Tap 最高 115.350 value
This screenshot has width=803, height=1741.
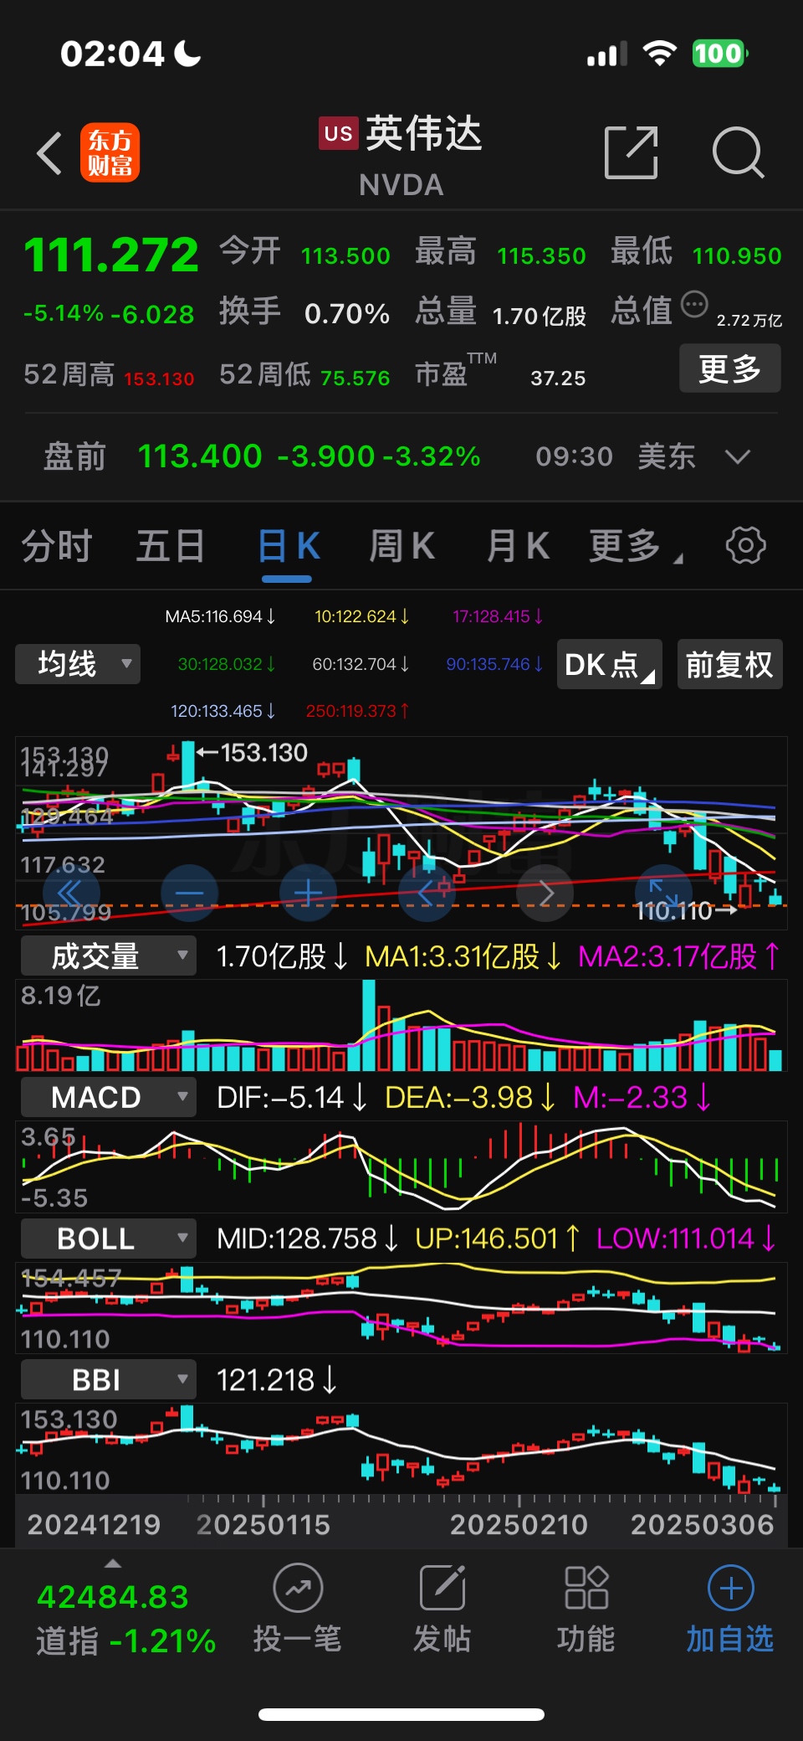(541, 255)
